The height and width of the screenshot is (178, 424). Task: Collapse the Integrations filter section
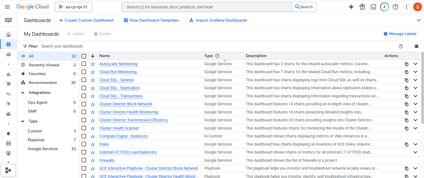23,93
